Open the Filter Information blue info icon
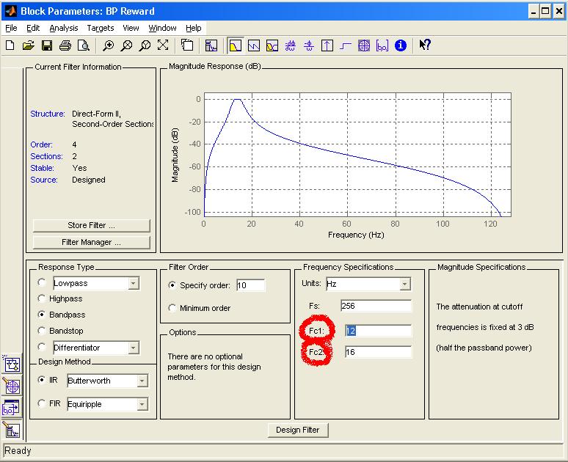The image size is (568, 462). click(x=401, y=45)
